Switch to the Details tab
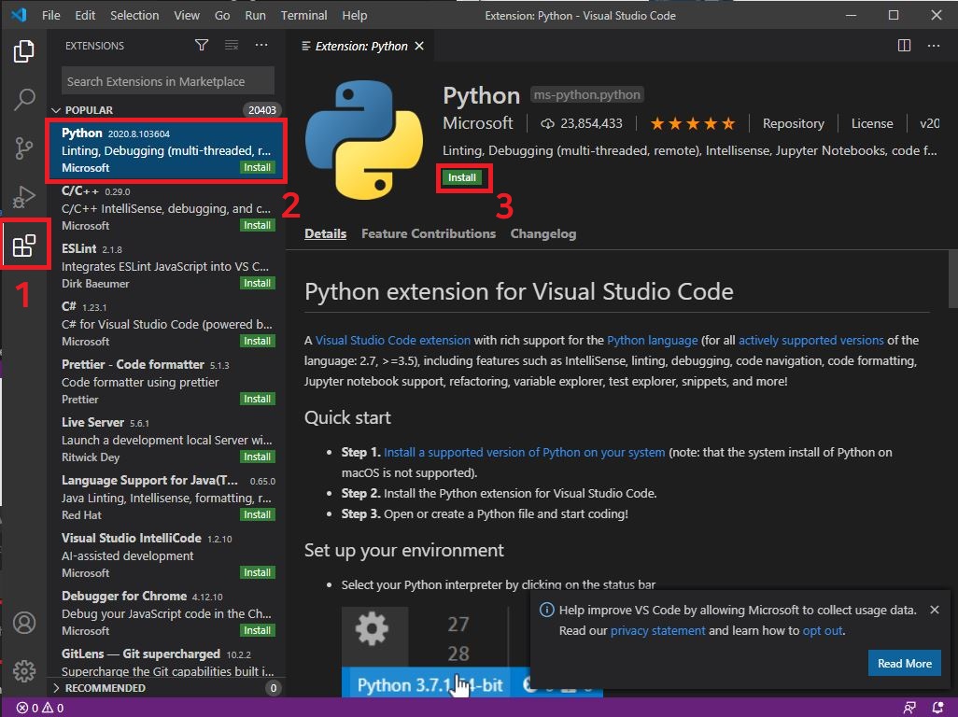 [325, 233]
